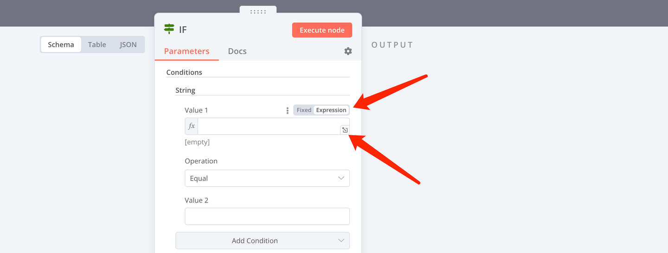
Task: Open node settings gear icon
Action: (x=348, y=51)
